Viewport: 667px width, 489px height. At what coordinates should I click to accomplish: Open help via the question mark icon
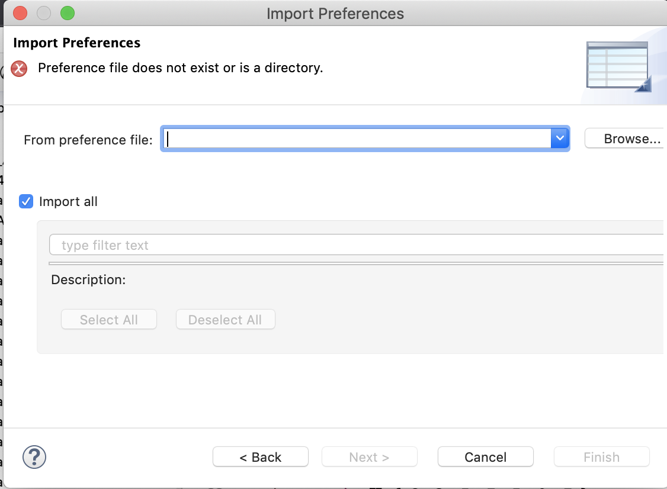(x=34, y=457)
